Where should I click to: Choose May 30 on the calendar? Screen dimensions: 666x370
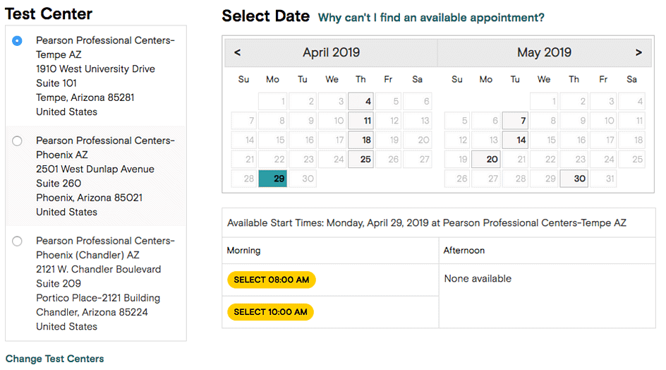[x=574, y=179]
